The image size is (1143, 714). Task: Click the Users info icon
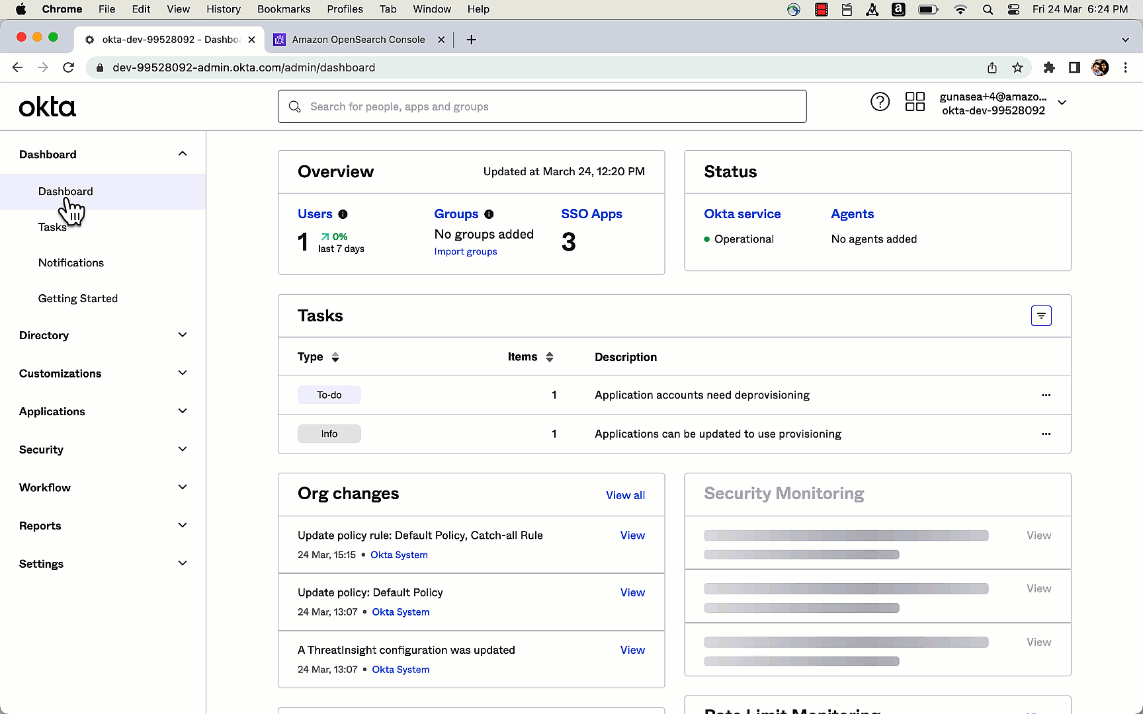[343, 214]
